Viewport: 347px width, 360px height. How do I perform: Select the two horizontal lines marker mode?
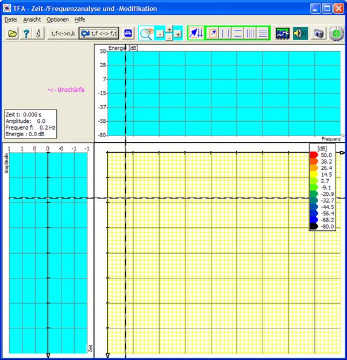(238, 34)
